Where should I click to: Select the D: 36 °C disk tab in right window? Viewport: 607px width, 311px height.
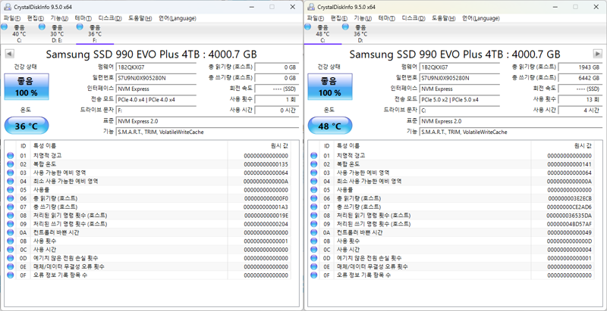point(360,33)
